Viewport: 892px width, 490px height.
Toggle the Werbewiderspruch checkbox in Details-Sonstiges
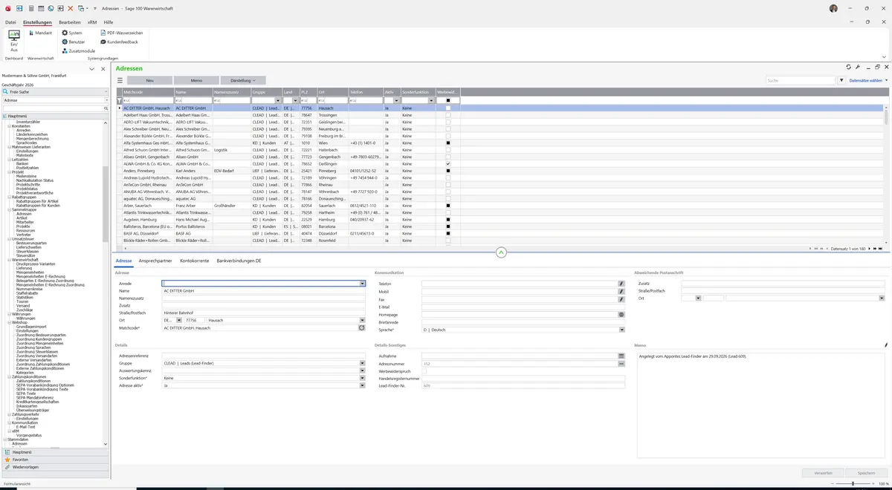[424, 371]
